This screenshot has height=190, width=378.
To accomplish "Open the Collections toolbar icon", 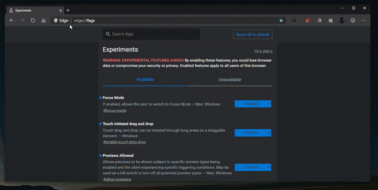I will 331,20.
